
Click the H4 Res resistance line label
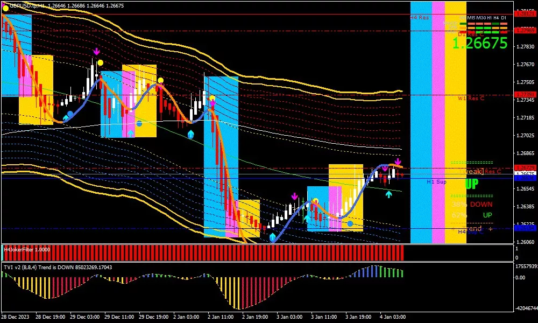tap(420, 18)
